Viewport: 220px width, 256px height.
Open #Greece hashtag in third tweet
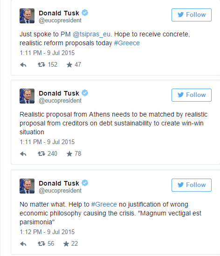pyautogui.click(x=104, y=204)
